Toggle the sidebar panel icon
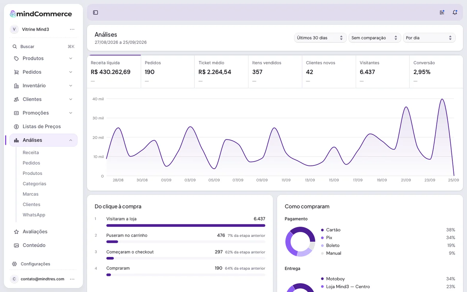 (x=96, y=12)
